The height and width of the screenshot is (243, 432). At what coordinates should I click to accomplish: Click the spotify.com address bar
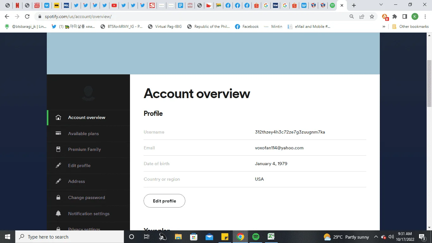[x=190, y=16]
